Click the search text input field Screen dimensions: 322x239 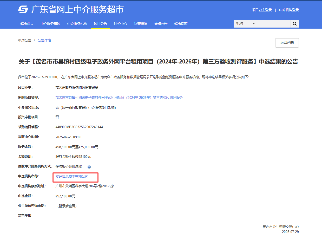[x=274, y=24]
